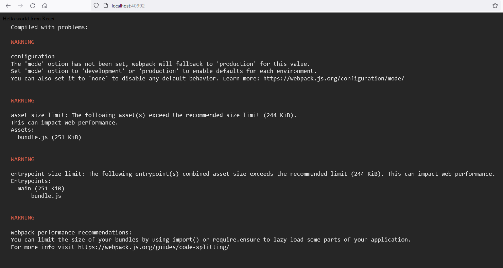The image size is (503, 268).
Task: Click the asset size limit WARNING label
Action: click(x=22, y=100)
